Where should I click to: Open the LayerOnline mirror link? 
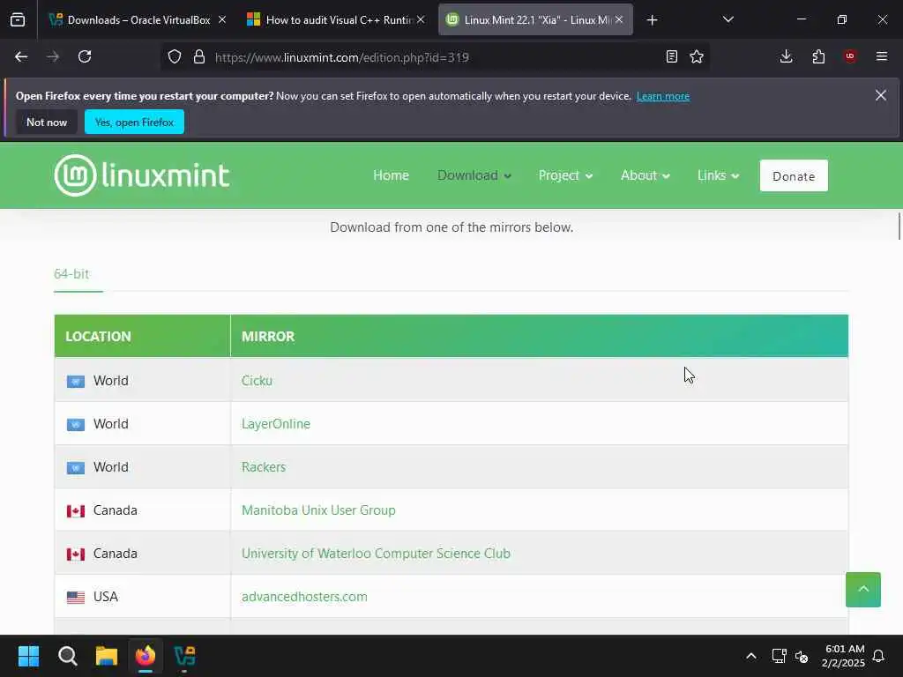point(276,424)
